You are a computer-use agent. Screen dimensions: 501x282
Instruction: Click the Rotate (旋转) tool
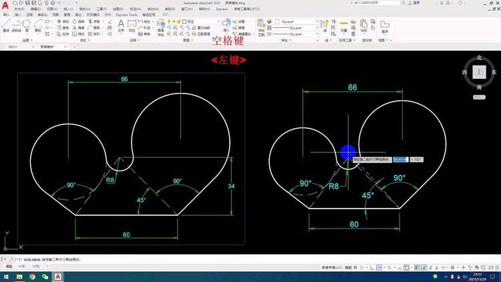79,21
